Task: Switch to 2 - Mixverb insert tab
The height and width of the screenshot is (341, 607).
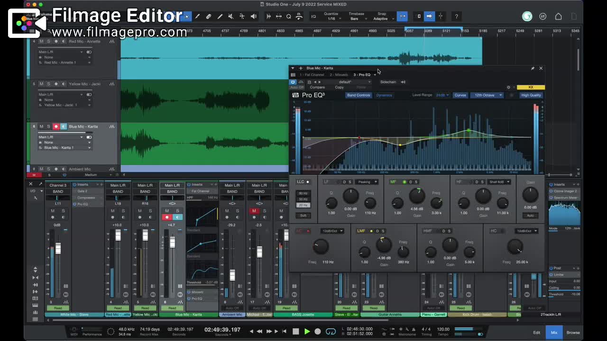Action: coord(339,75)
